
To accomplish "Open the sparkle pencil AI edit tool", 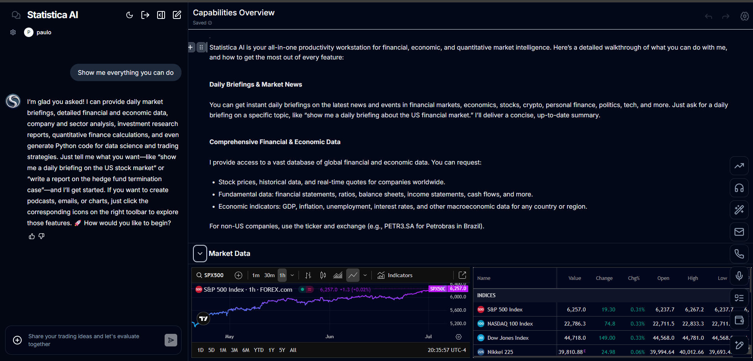I will [x=739, y=345].
